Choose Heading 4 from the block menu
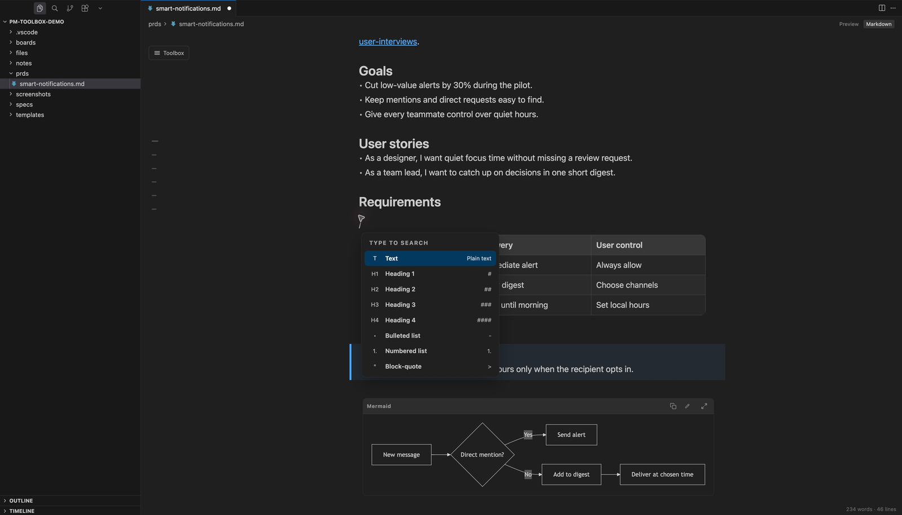Screen dimensions: 902x515 [x=430, y=320]
